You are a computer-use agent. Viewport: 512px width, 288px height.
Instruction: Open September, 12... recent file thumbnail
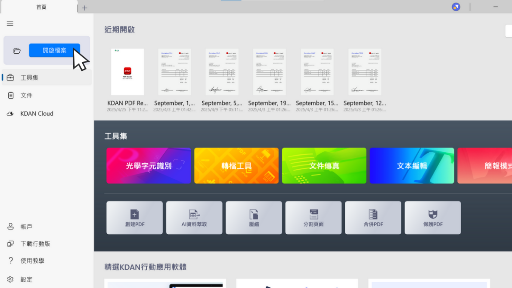click(365, 72)
